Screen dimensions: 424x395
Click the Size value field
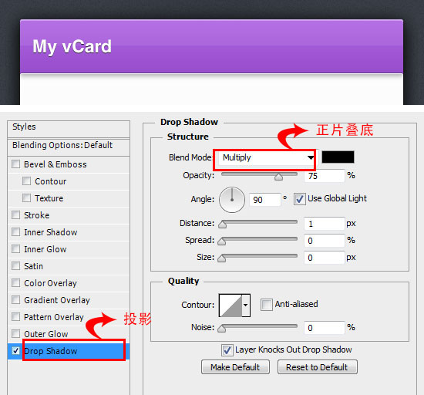(325, 258)
